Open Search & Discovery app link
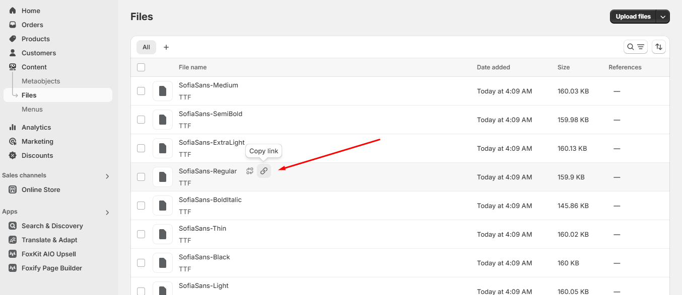This screenshot has width=682, height=295. click(52, 226)
